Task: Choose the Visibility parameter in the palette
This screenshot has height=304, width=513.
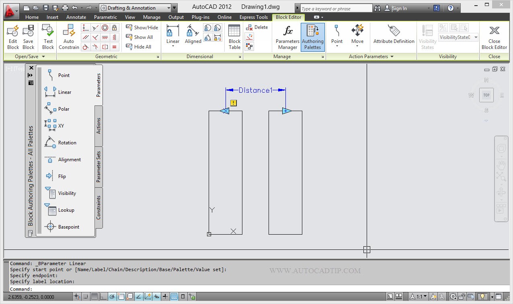Action: 60,193
